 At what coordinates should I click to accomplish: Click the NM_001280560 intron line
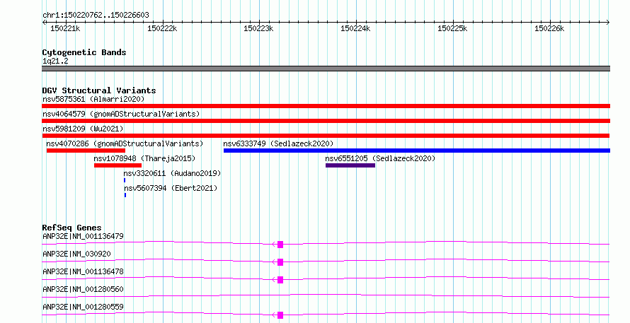click(x=326, y=296)
